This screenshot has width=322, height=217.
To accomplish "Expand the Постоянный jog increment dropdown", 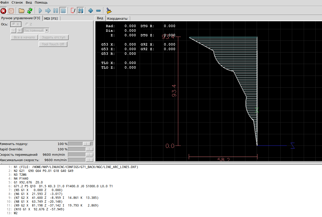I will pos(47,30).
